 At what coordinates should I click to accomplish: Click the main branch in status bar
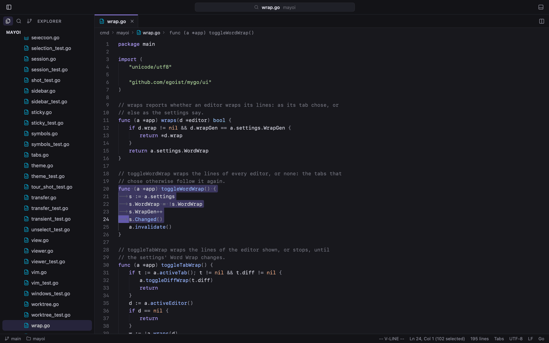[x=13, y=339]
